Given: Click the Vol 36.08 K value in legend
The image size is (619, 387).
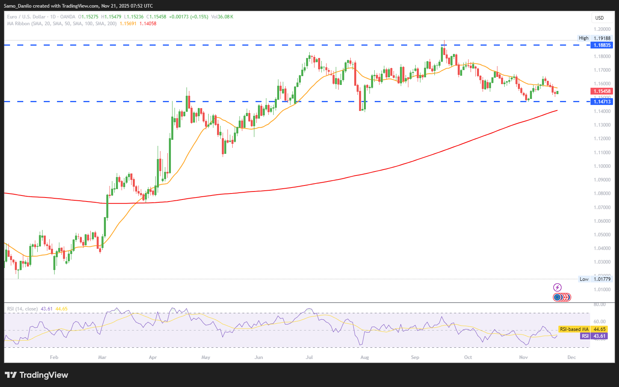Looking at the screenshot, I should tap(222, 17).
